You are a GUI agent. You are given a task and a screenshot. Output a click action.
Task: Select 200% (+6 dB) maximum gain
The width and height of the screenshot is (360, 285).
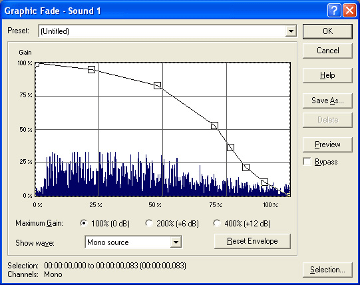click(x=149, y=223)
